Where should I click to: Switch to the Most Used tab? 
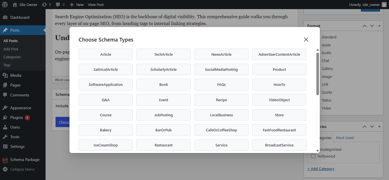[x=345, y=138]
